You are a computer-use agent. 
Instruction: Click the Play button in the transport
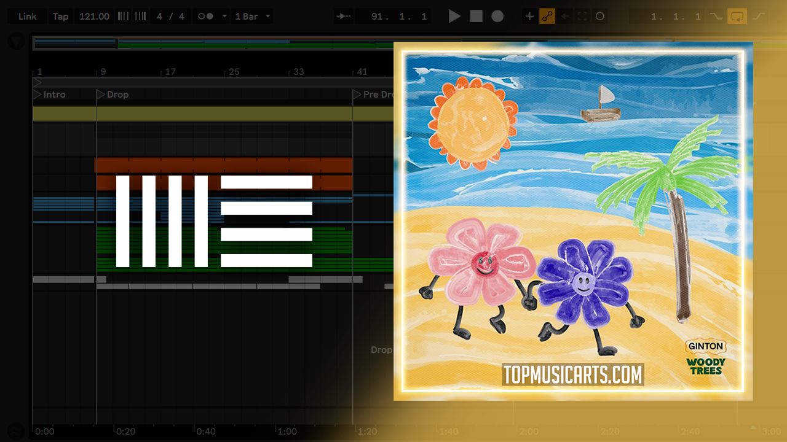point(454,17)
